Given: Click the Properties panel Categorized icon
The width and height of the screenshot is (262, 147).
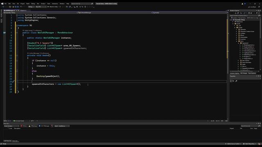Looking at the screenshot, I should click(x=231, y=81).
